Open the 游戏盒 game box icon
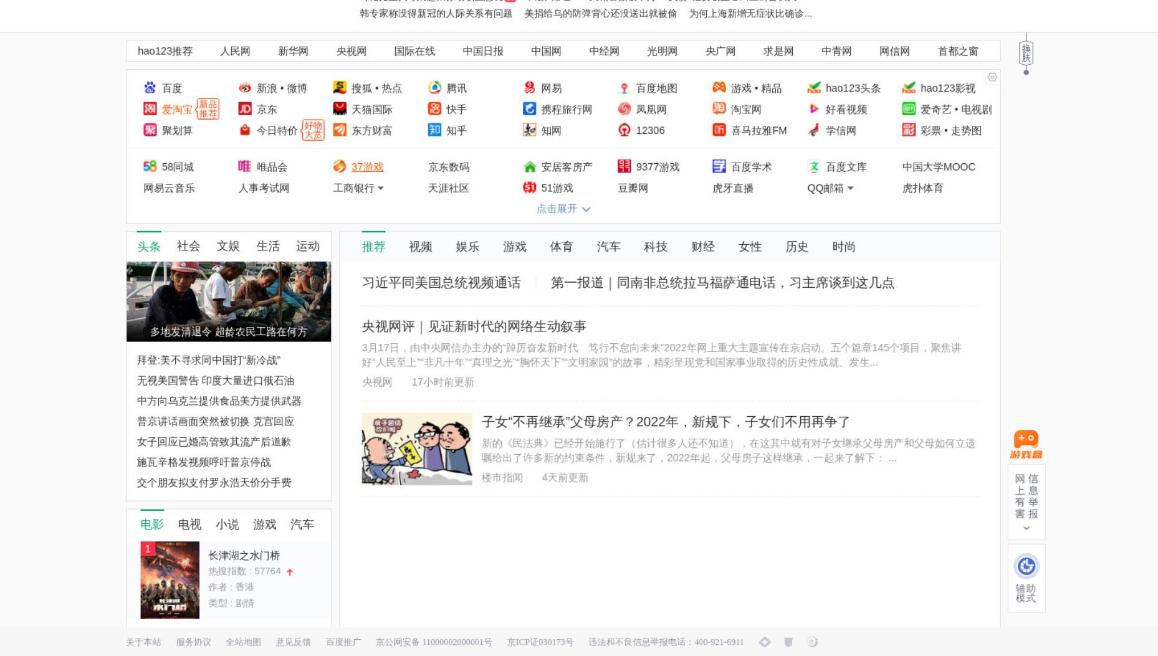Viewport: 1158px width, 656px height. click(x=1026, y=444)
